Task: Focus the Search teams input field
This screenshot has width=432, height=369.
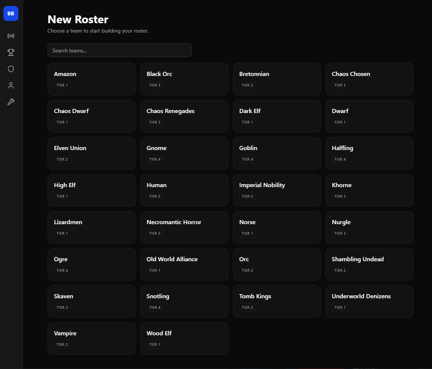Action: click(119, 50)
